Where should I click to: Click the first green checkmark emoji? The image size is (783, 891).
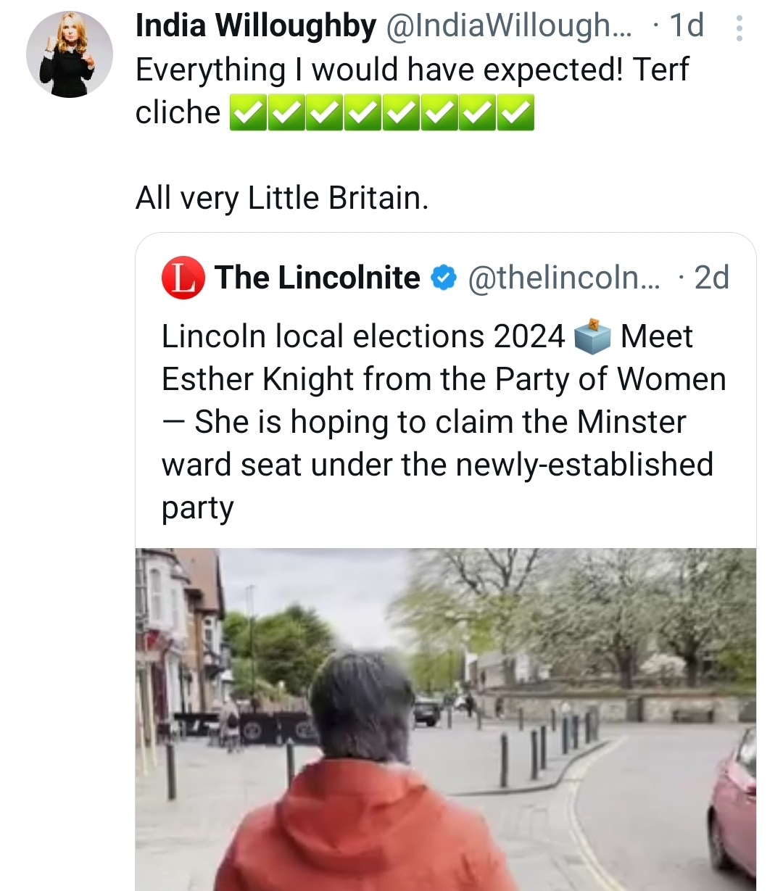247,113
